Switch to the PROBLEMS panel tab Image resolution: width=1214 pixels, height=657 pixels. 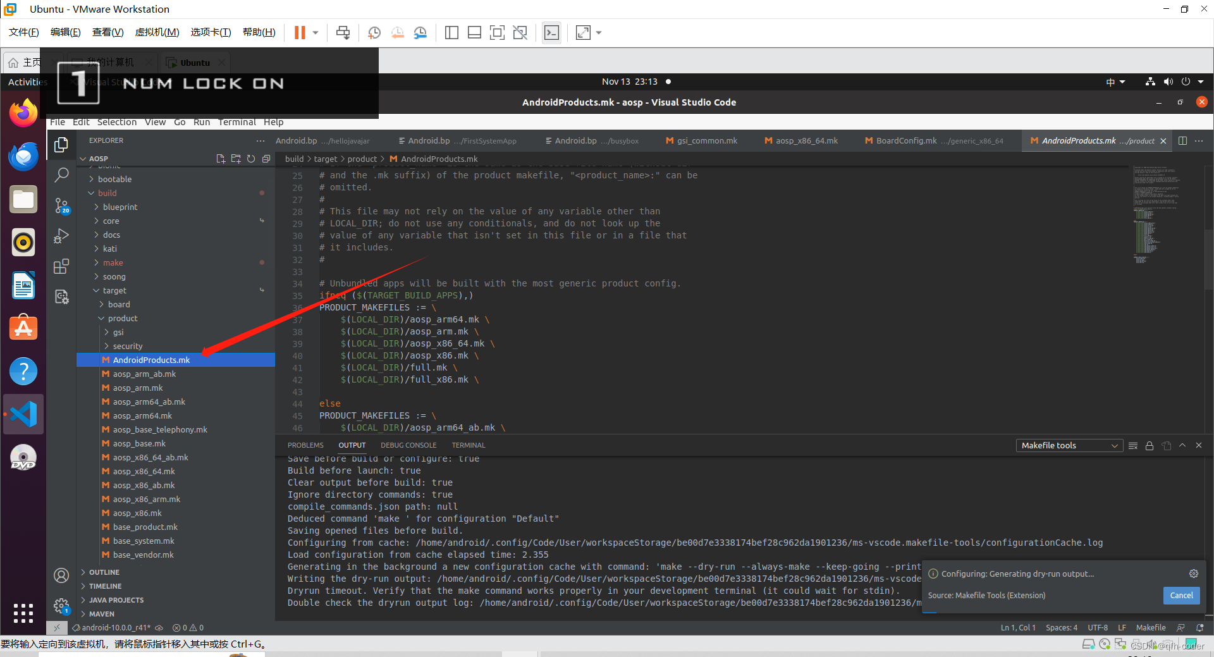(305, 445)
